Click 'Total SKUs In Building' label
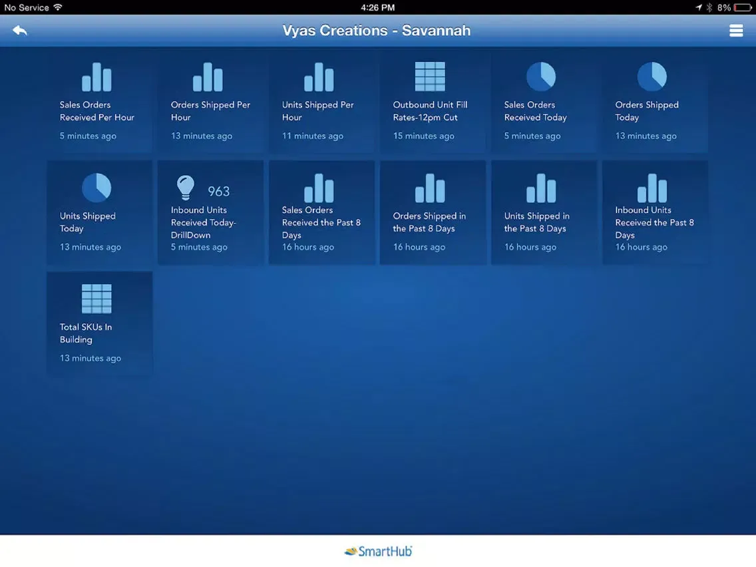Image resolution: width=756 pixels, height=567 pixels. [x=86, y=333]
